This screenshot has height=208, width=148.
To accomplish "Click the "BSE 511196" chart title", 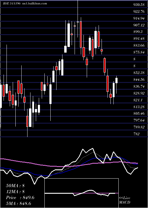I will (12, 4).
